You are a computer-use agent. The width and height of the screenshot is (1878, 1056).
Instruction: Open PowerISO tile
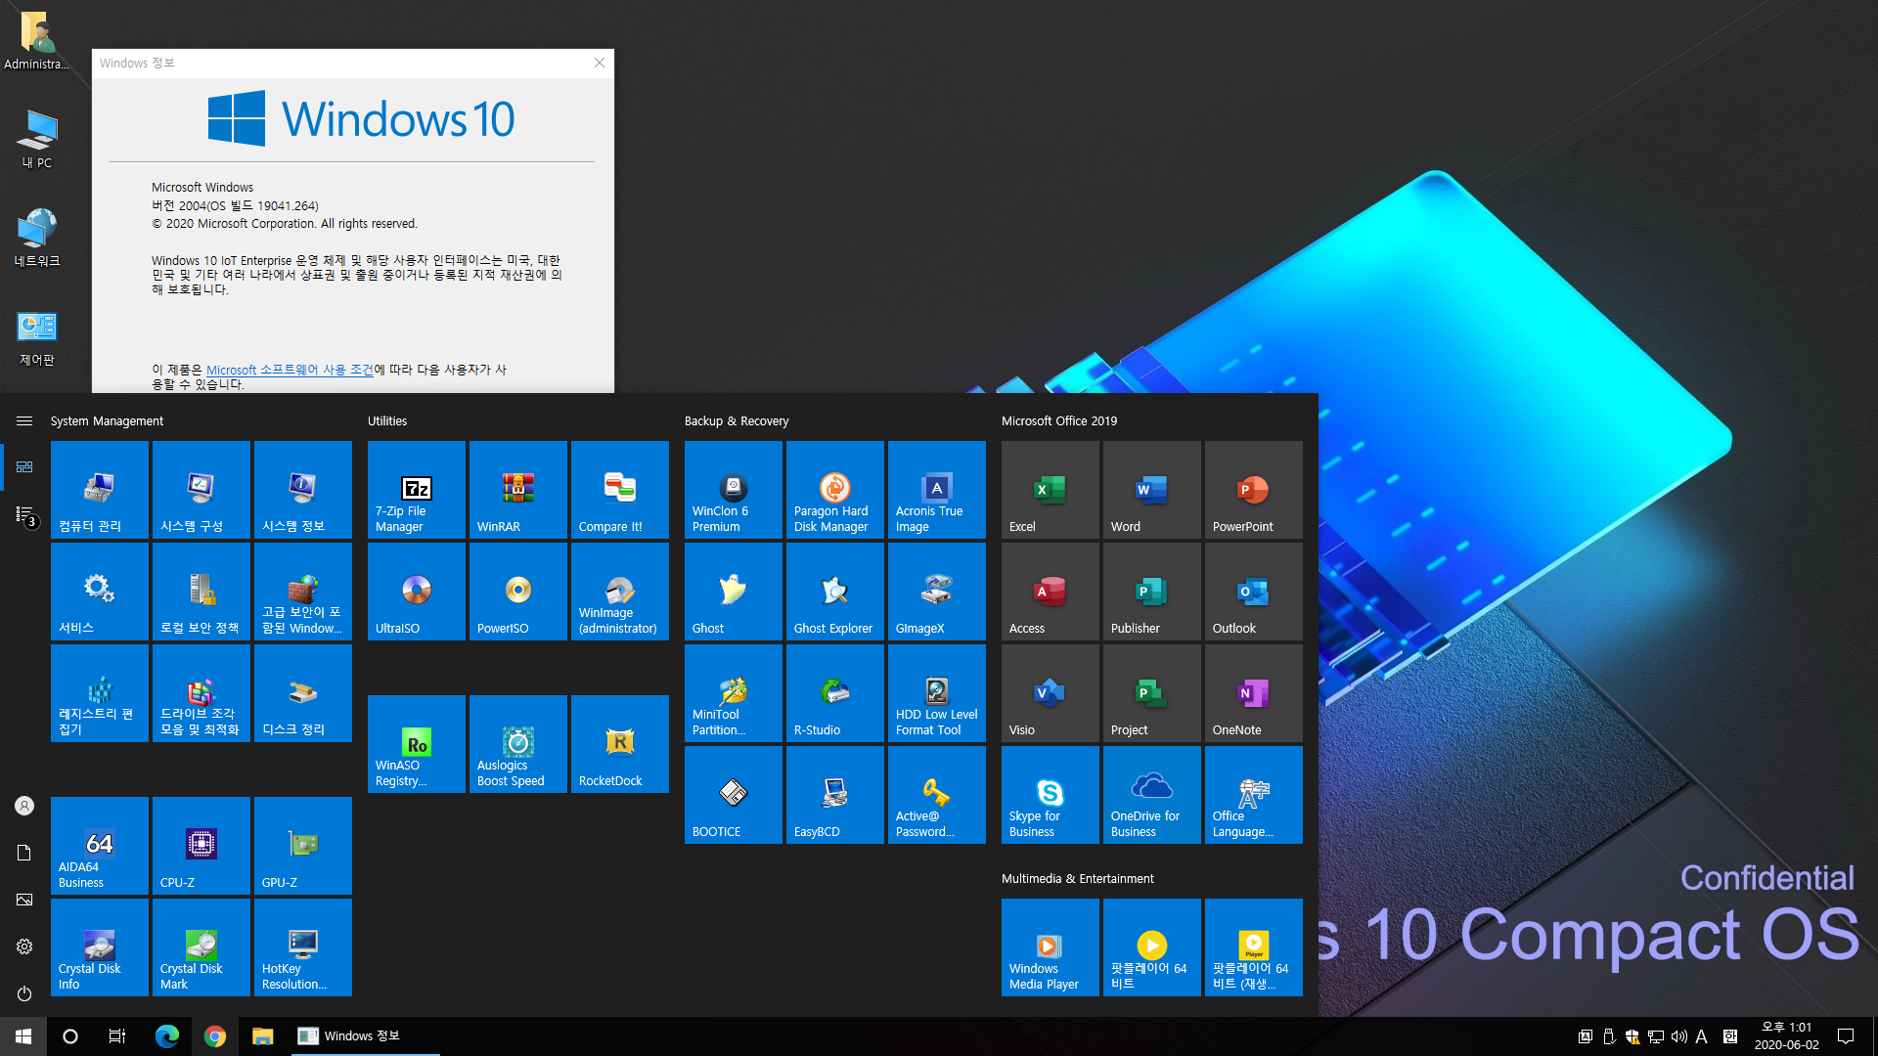518,592
